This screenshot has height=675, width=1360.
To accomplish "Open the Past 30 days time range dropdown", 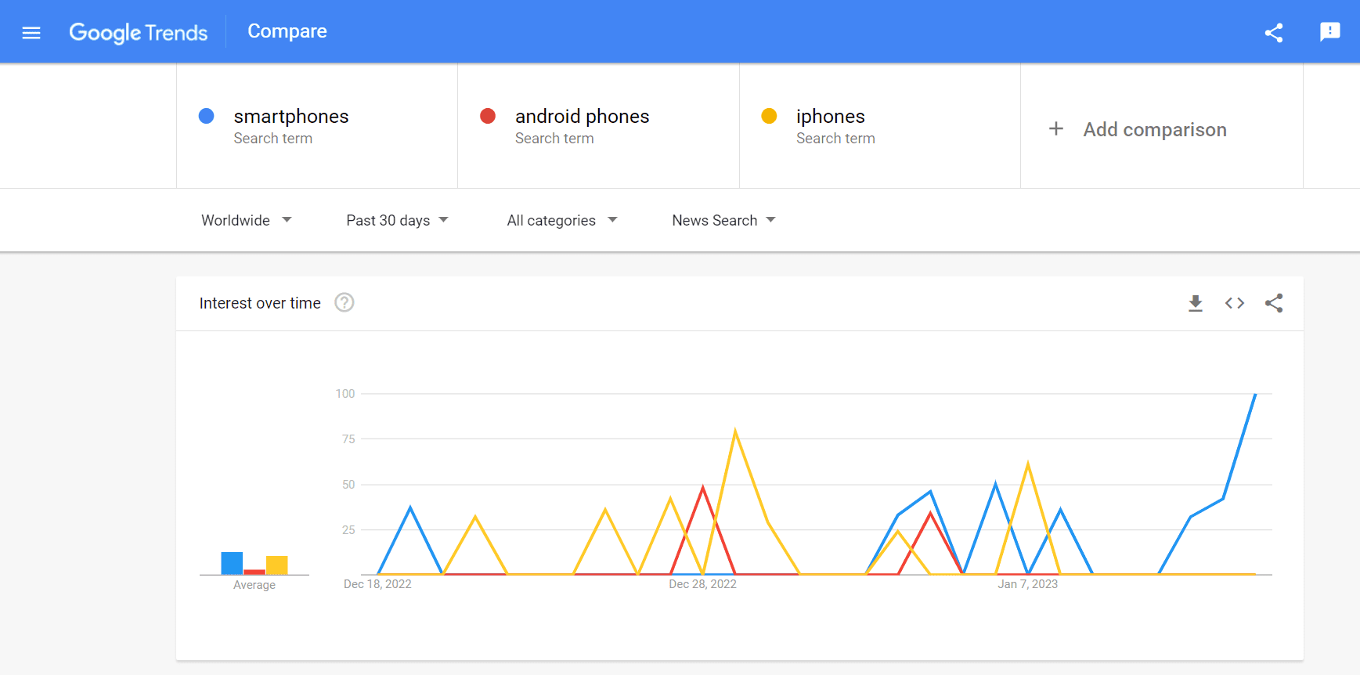I will 397,220.
